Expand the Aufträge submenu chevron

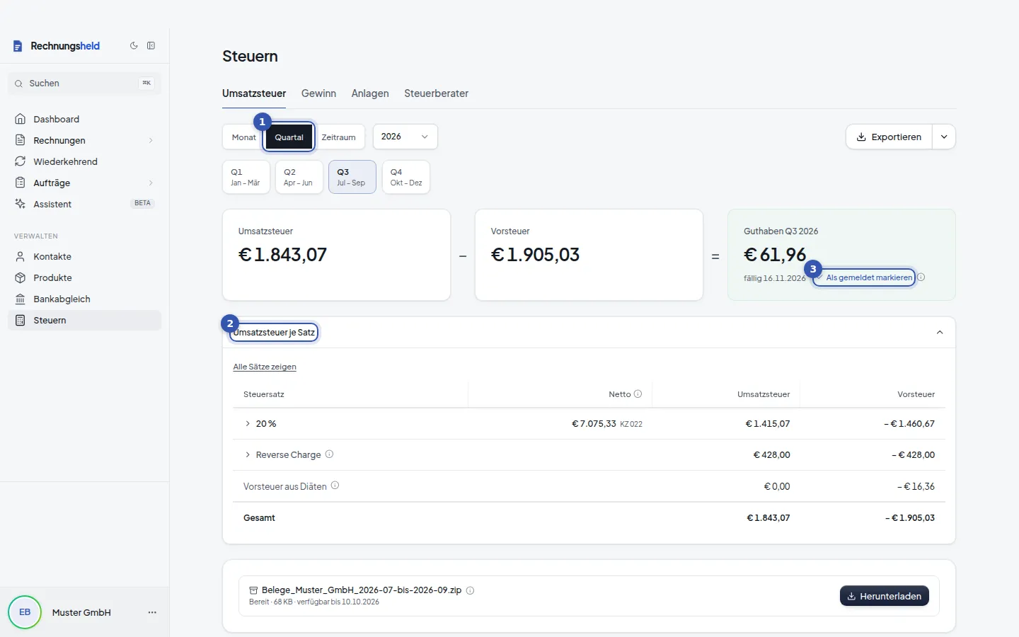click(x=151, y=183)
